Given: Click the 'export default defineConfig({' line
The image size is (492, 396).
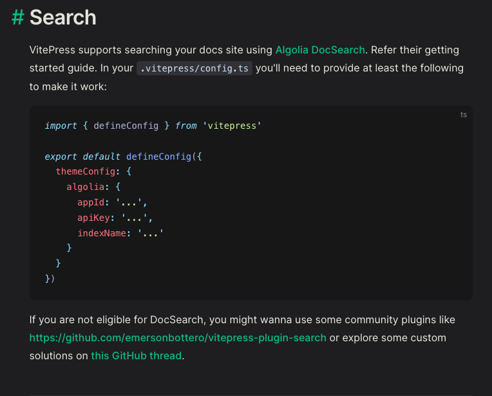Looking at the screenshot, I should pyautogui.click(x=123, y=156).
